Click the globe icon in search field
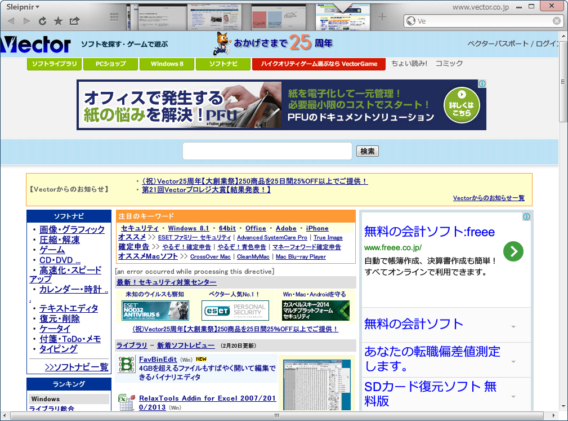568x421 pixels. tap(411, 21)
